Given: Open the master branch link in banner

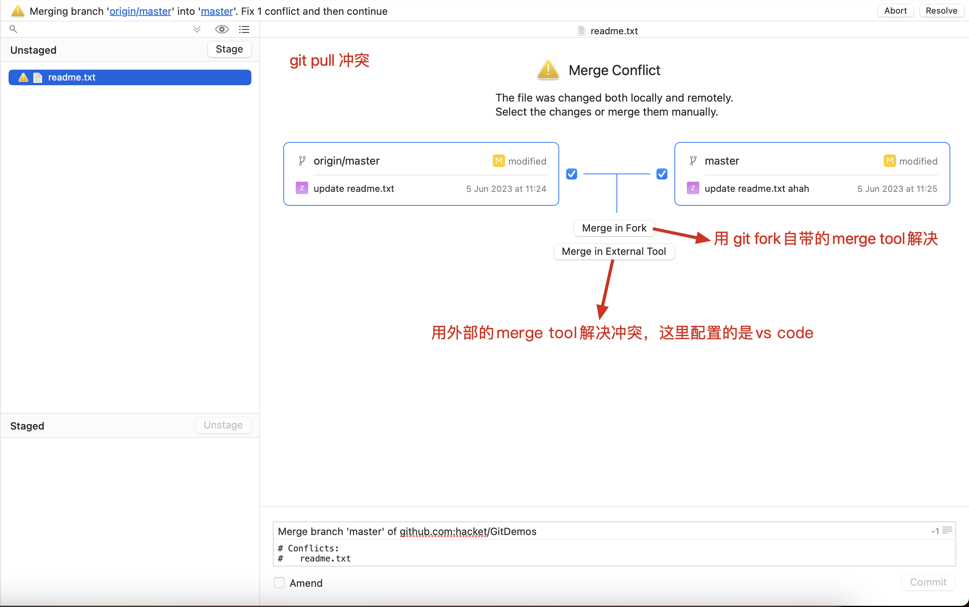Looking at the screenshot, I should click(217, 11).
